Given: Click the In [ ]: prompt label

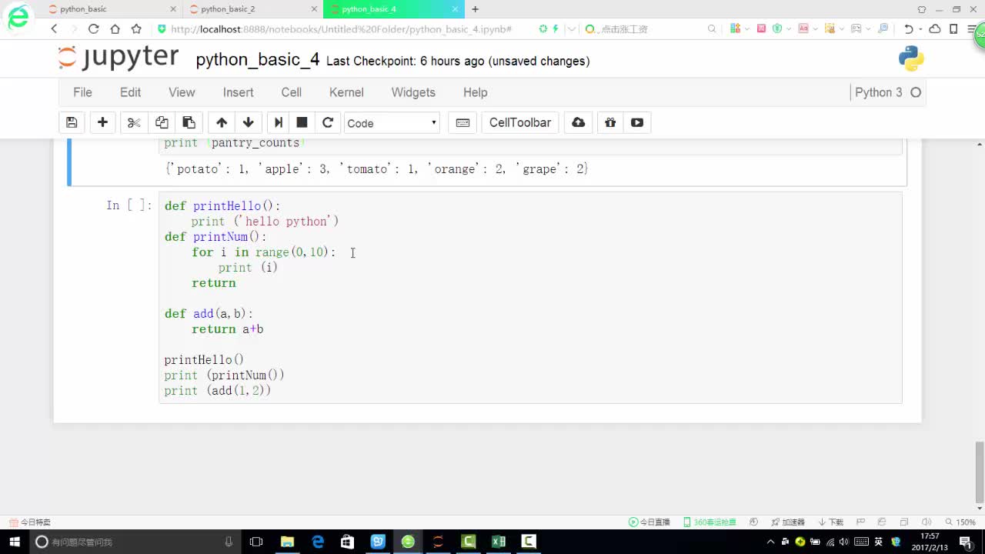Looking at the screenshot, I should pyautogui.click(x=129, y=205).
